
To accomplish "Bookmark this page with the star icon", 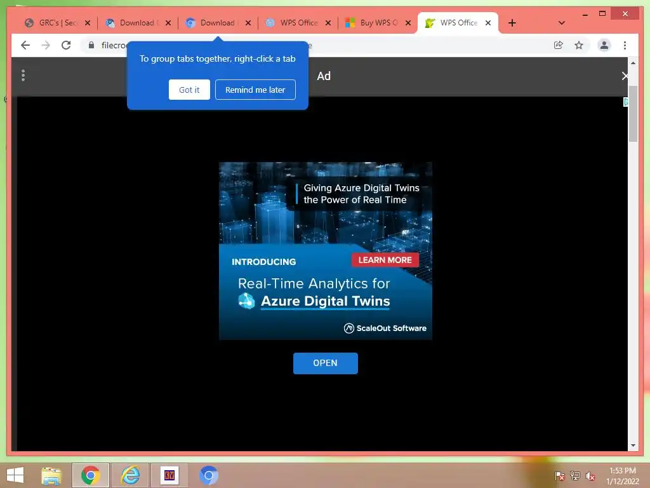I will pos(579,45).
